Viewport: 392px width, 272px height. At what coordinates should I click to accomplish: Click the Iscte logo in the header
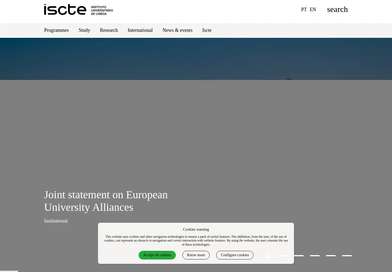point(78,10)
